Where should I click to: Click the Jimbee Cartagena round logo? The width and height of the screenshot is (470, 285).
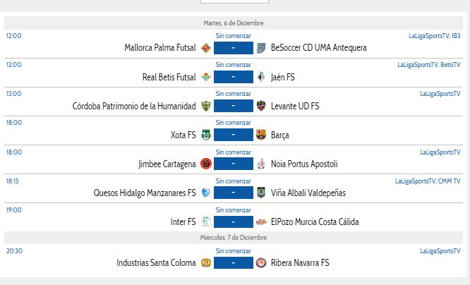click(206, 164)
